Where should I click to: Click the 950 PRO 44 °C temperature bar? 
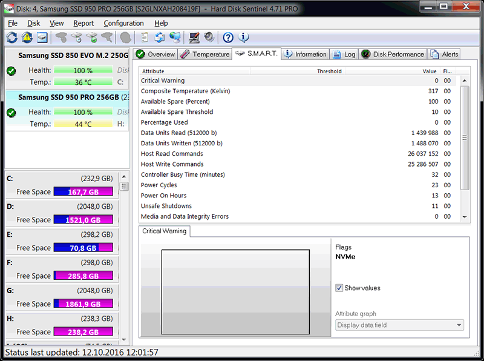click(83, 124)
